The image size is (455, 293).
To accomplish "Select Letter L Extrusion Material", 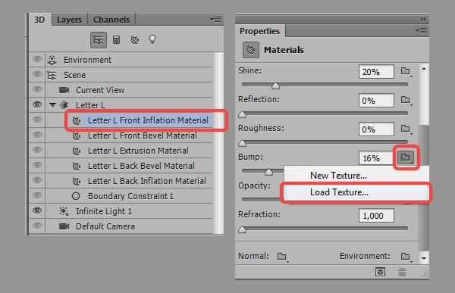I will 138,151.
